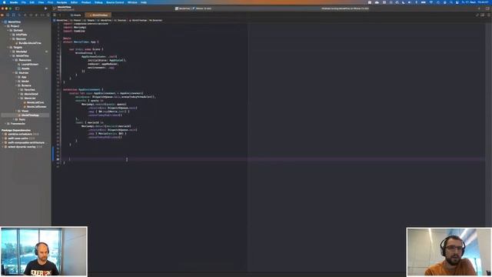
Task: Open the related items grid icon
Action: (x=55, y=15)
